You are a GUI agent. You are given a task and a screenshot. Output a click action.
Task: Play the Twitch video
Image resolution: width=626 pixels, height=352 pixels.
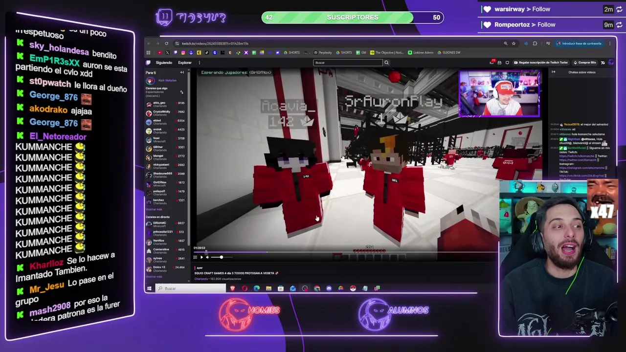coord(201,257)
